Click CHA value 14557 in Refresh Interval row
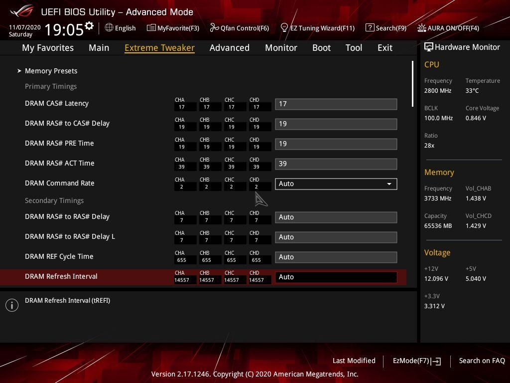This screenshot has width=510, height=383. (182, 280)
